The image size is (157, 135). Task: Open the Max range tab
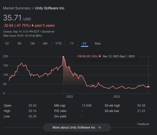click(x=98, y=44)
